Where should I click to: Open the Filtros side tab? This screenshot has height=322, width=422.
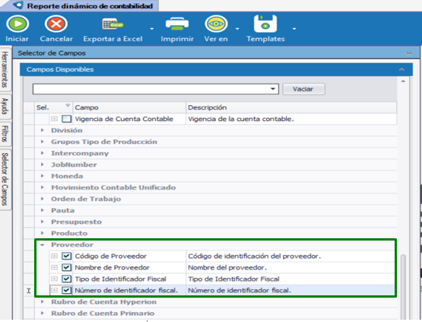click(5, 134)
